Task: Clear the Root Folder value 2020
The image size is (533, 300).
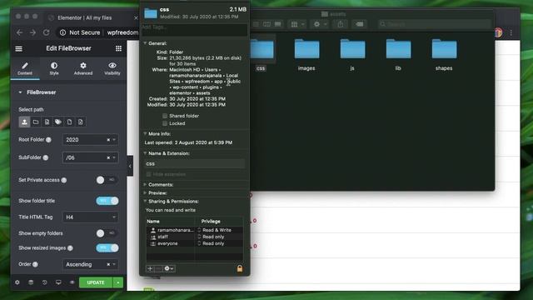Action: click(x=108, y=140)
